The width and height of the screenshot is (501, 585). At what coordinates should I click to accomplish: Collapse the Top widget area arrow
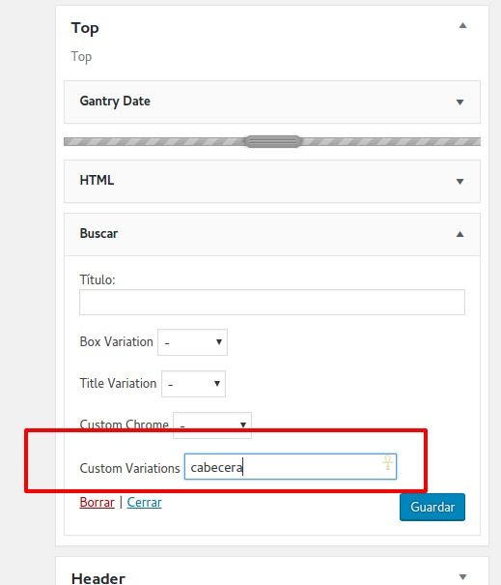462,26
